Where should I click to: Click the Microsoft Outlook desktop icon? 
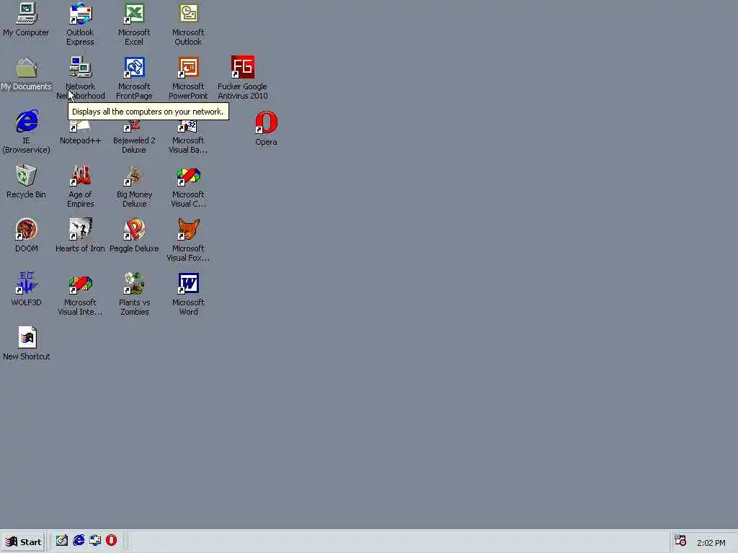(x=188, y=13)
